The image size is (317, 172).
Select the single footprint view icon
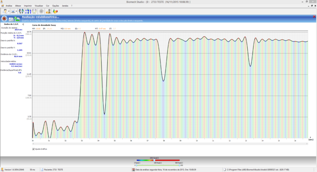pos(21,11)
